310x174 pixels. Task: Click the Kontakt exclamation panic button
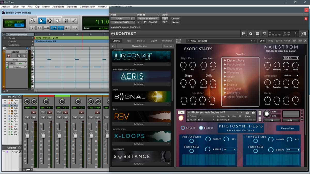point(296,34)
